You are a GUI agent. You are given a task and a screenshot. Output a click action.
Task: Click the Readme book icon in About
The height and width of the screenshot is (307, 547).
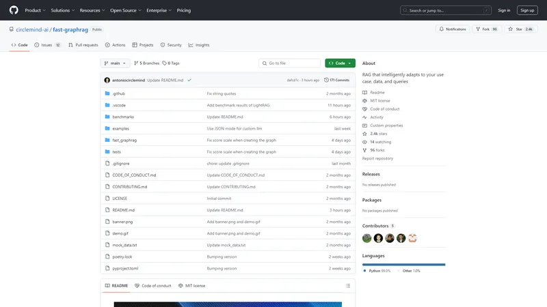[x=364, y=93]
